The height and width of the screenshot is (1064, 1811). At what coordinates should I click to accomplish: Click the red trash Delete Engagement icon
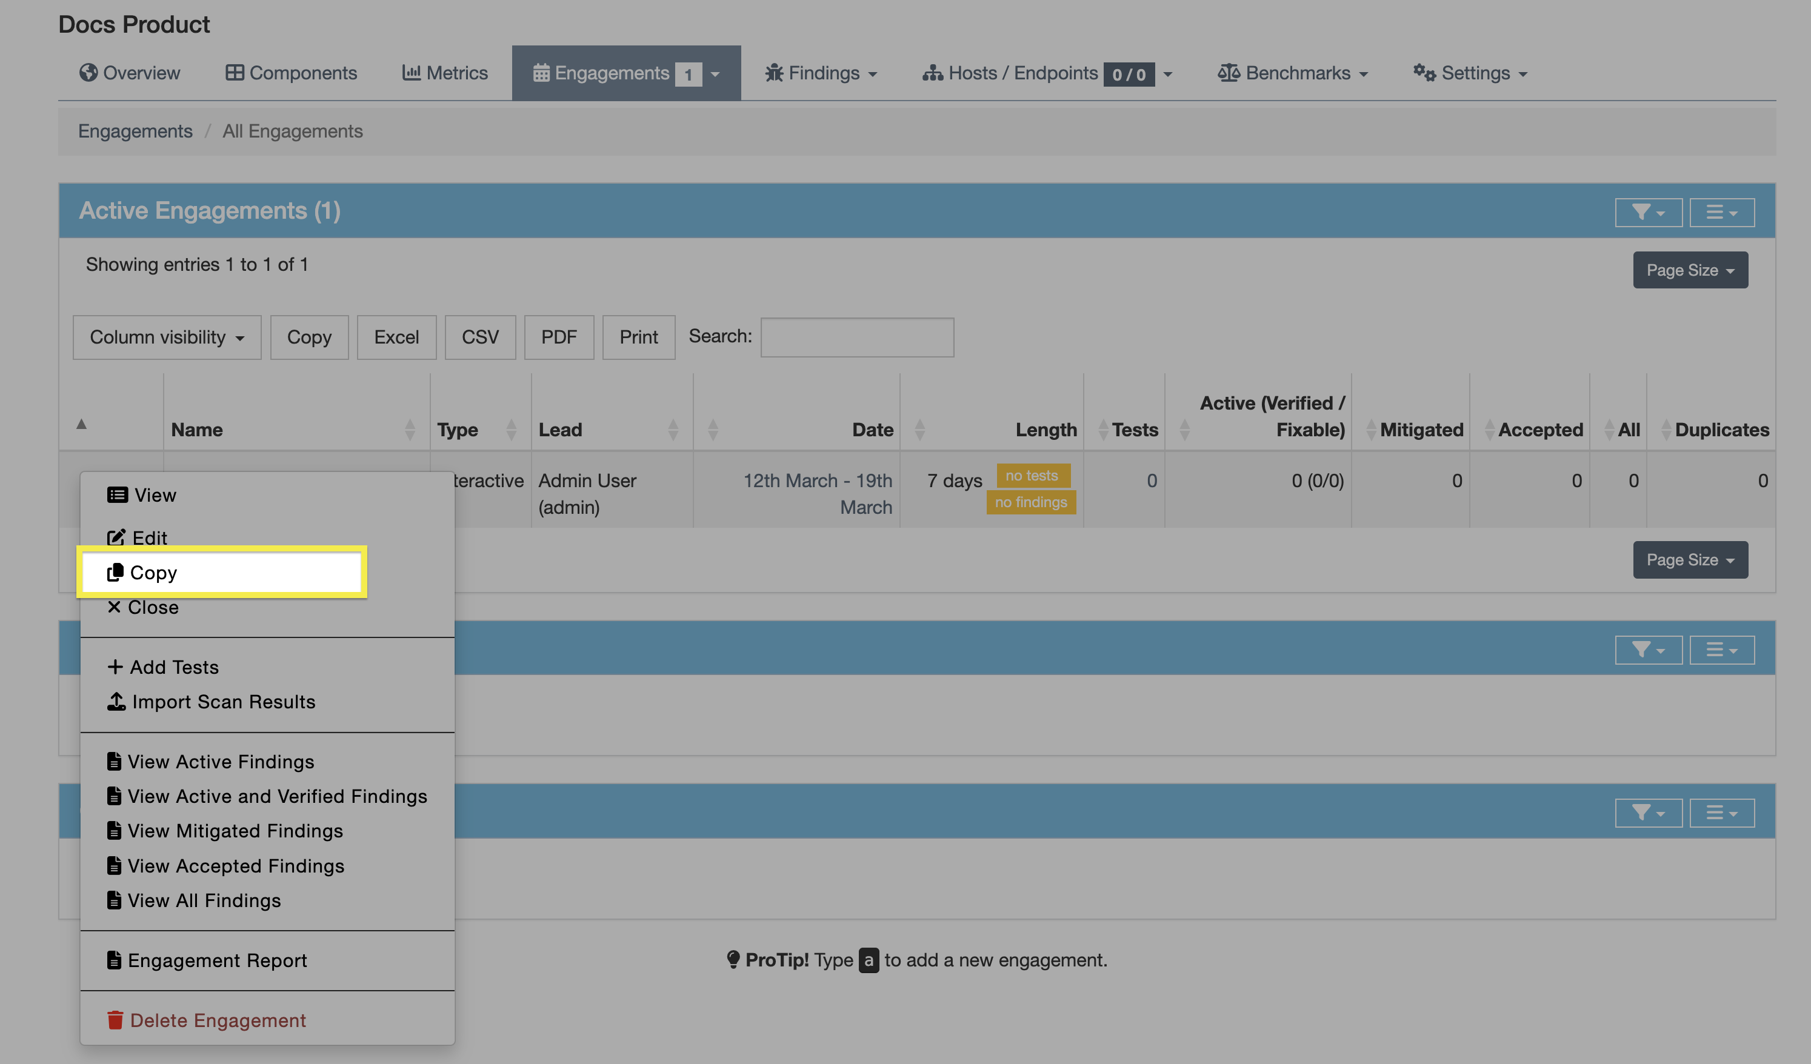pyautogui.click(x=115, y=1019)
